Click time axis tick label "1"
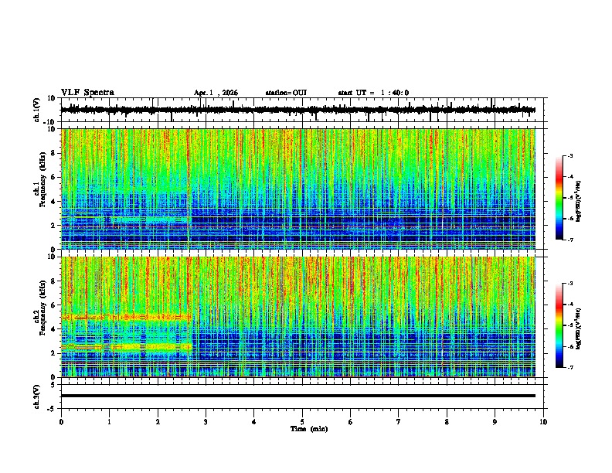The height and width of the screenshot is (473, 612). coord(109,422)
